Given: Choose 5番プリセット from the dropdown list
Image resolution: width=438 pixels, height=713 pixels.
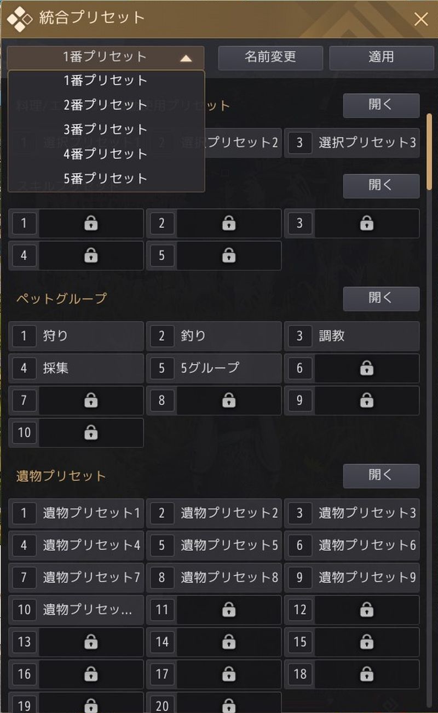Looking at the screenshot, I should pyautogui.click(x=106, y=179).
